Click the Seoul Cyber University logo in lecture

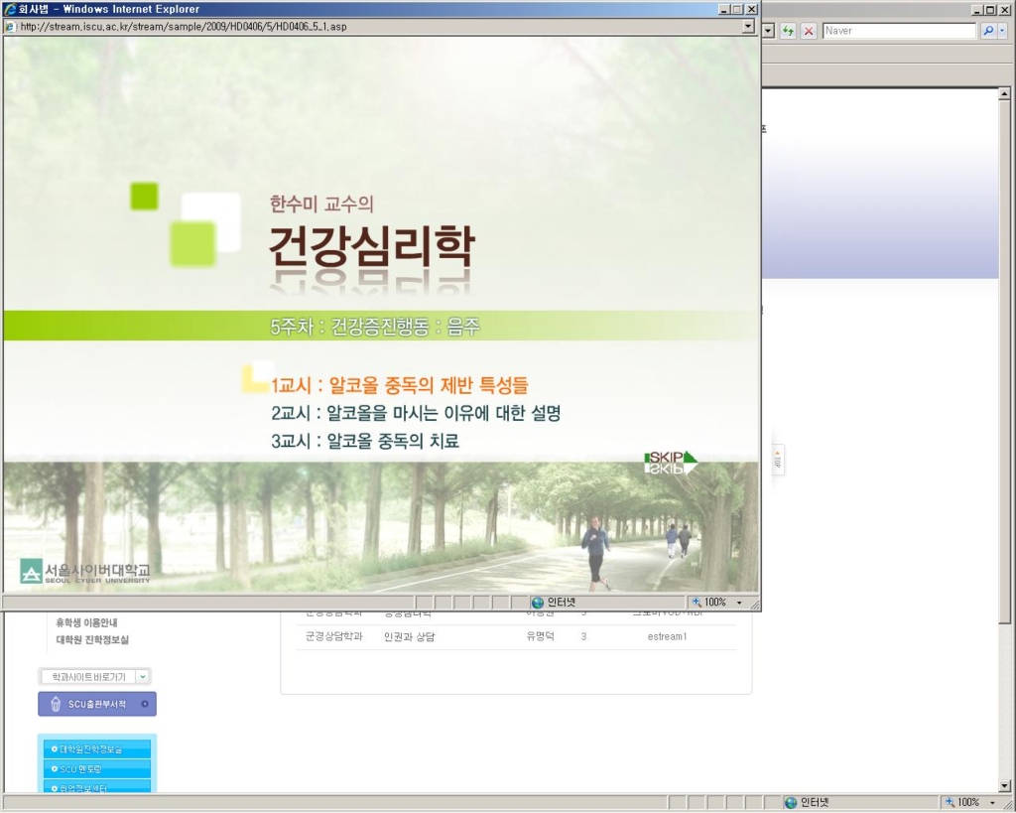pyautogui.click(x=85, y=571)
